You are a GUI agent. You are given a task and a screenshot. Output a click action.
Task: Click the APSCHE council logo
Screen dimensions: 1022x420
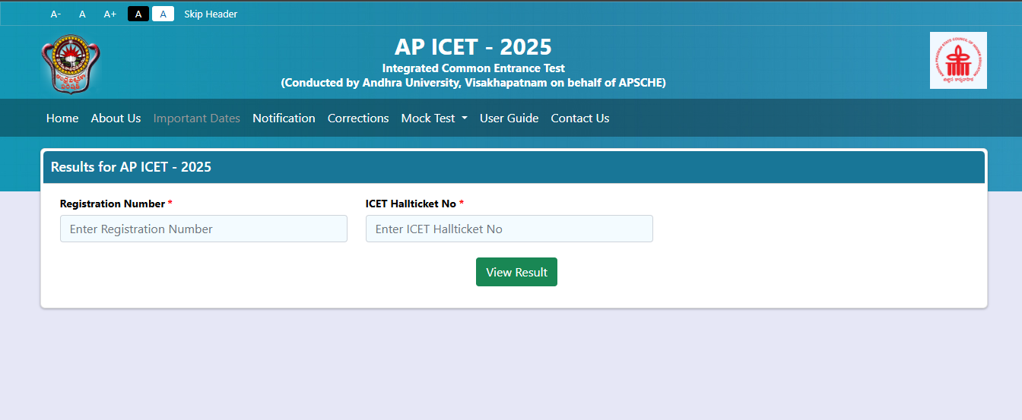958,60
